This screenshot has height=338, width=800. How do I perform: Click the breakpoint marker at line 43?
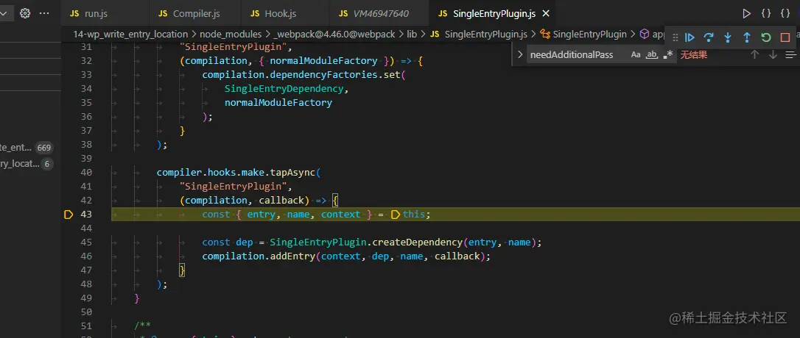tap(69, 215)
